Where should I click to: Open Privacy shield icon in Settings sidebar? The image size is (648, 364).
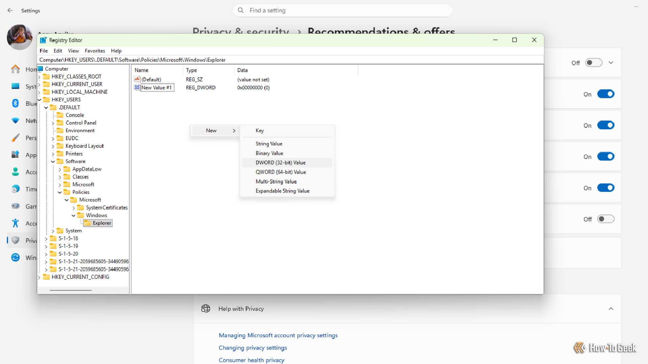tap(16, 240)
